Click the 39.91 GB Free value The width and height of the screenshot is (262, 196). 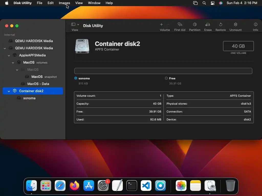[x=155, y=112]
